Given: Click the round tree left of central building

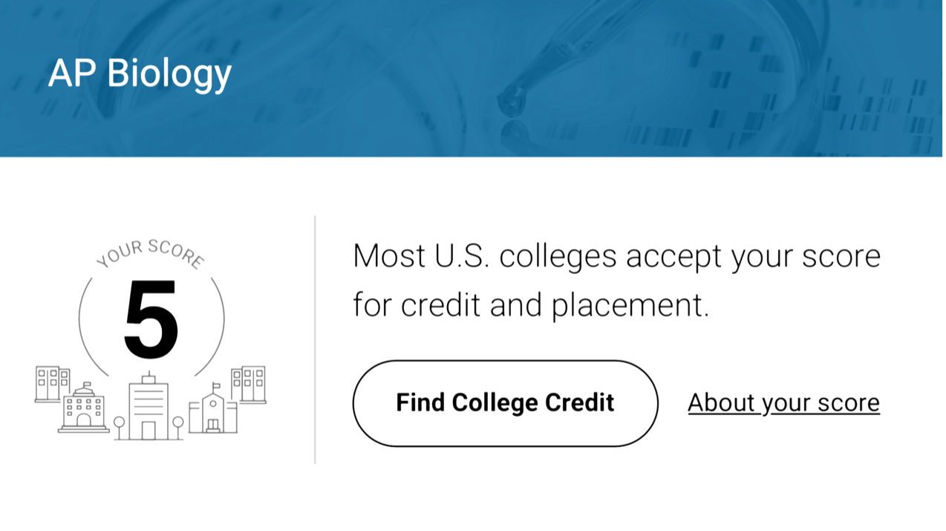Looking at the screenshot, I should point(119,428).
